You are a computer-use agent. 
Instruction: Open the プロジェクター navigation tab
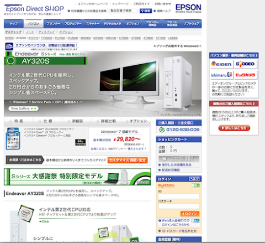point(73,24)
